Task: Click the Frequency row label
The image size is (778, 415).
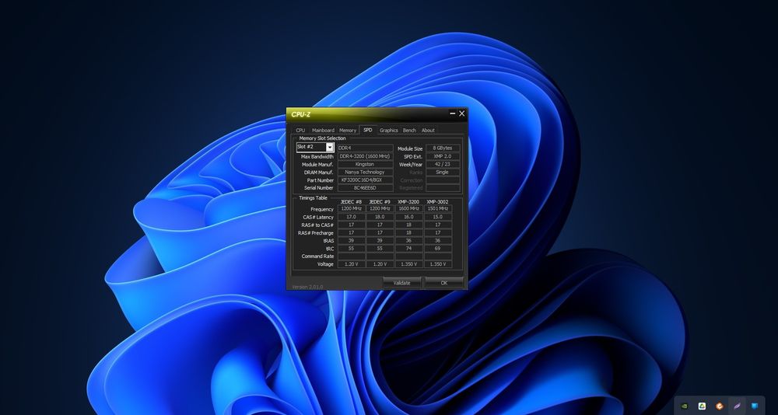Action: pyautogui.click(x=322, y=209)
